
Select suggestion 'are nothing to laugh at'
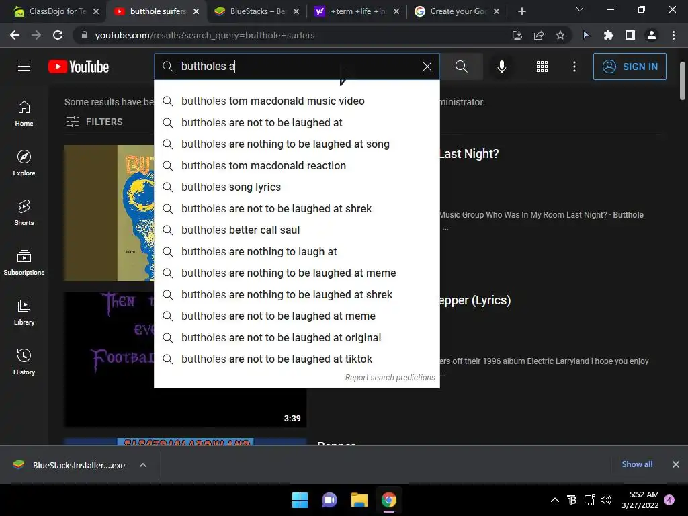297,251
